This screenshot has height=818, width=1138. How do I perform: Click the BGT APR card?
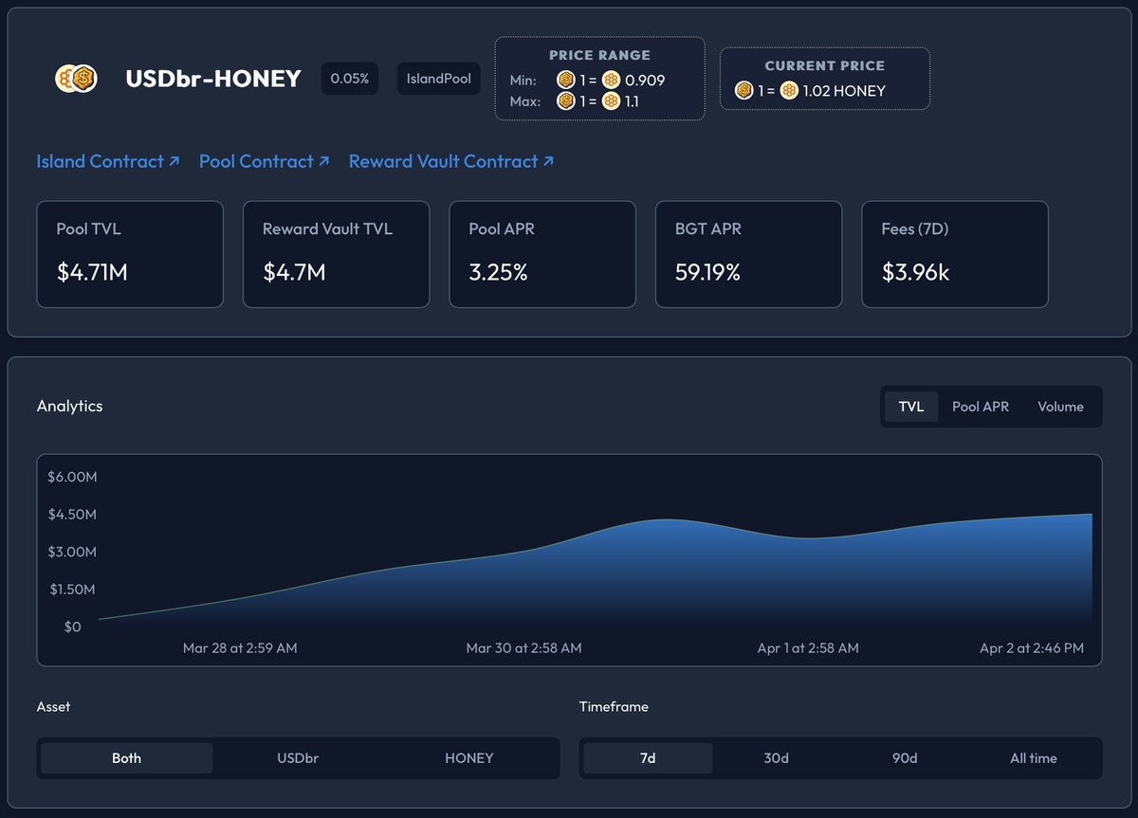[x=748, y=254]
